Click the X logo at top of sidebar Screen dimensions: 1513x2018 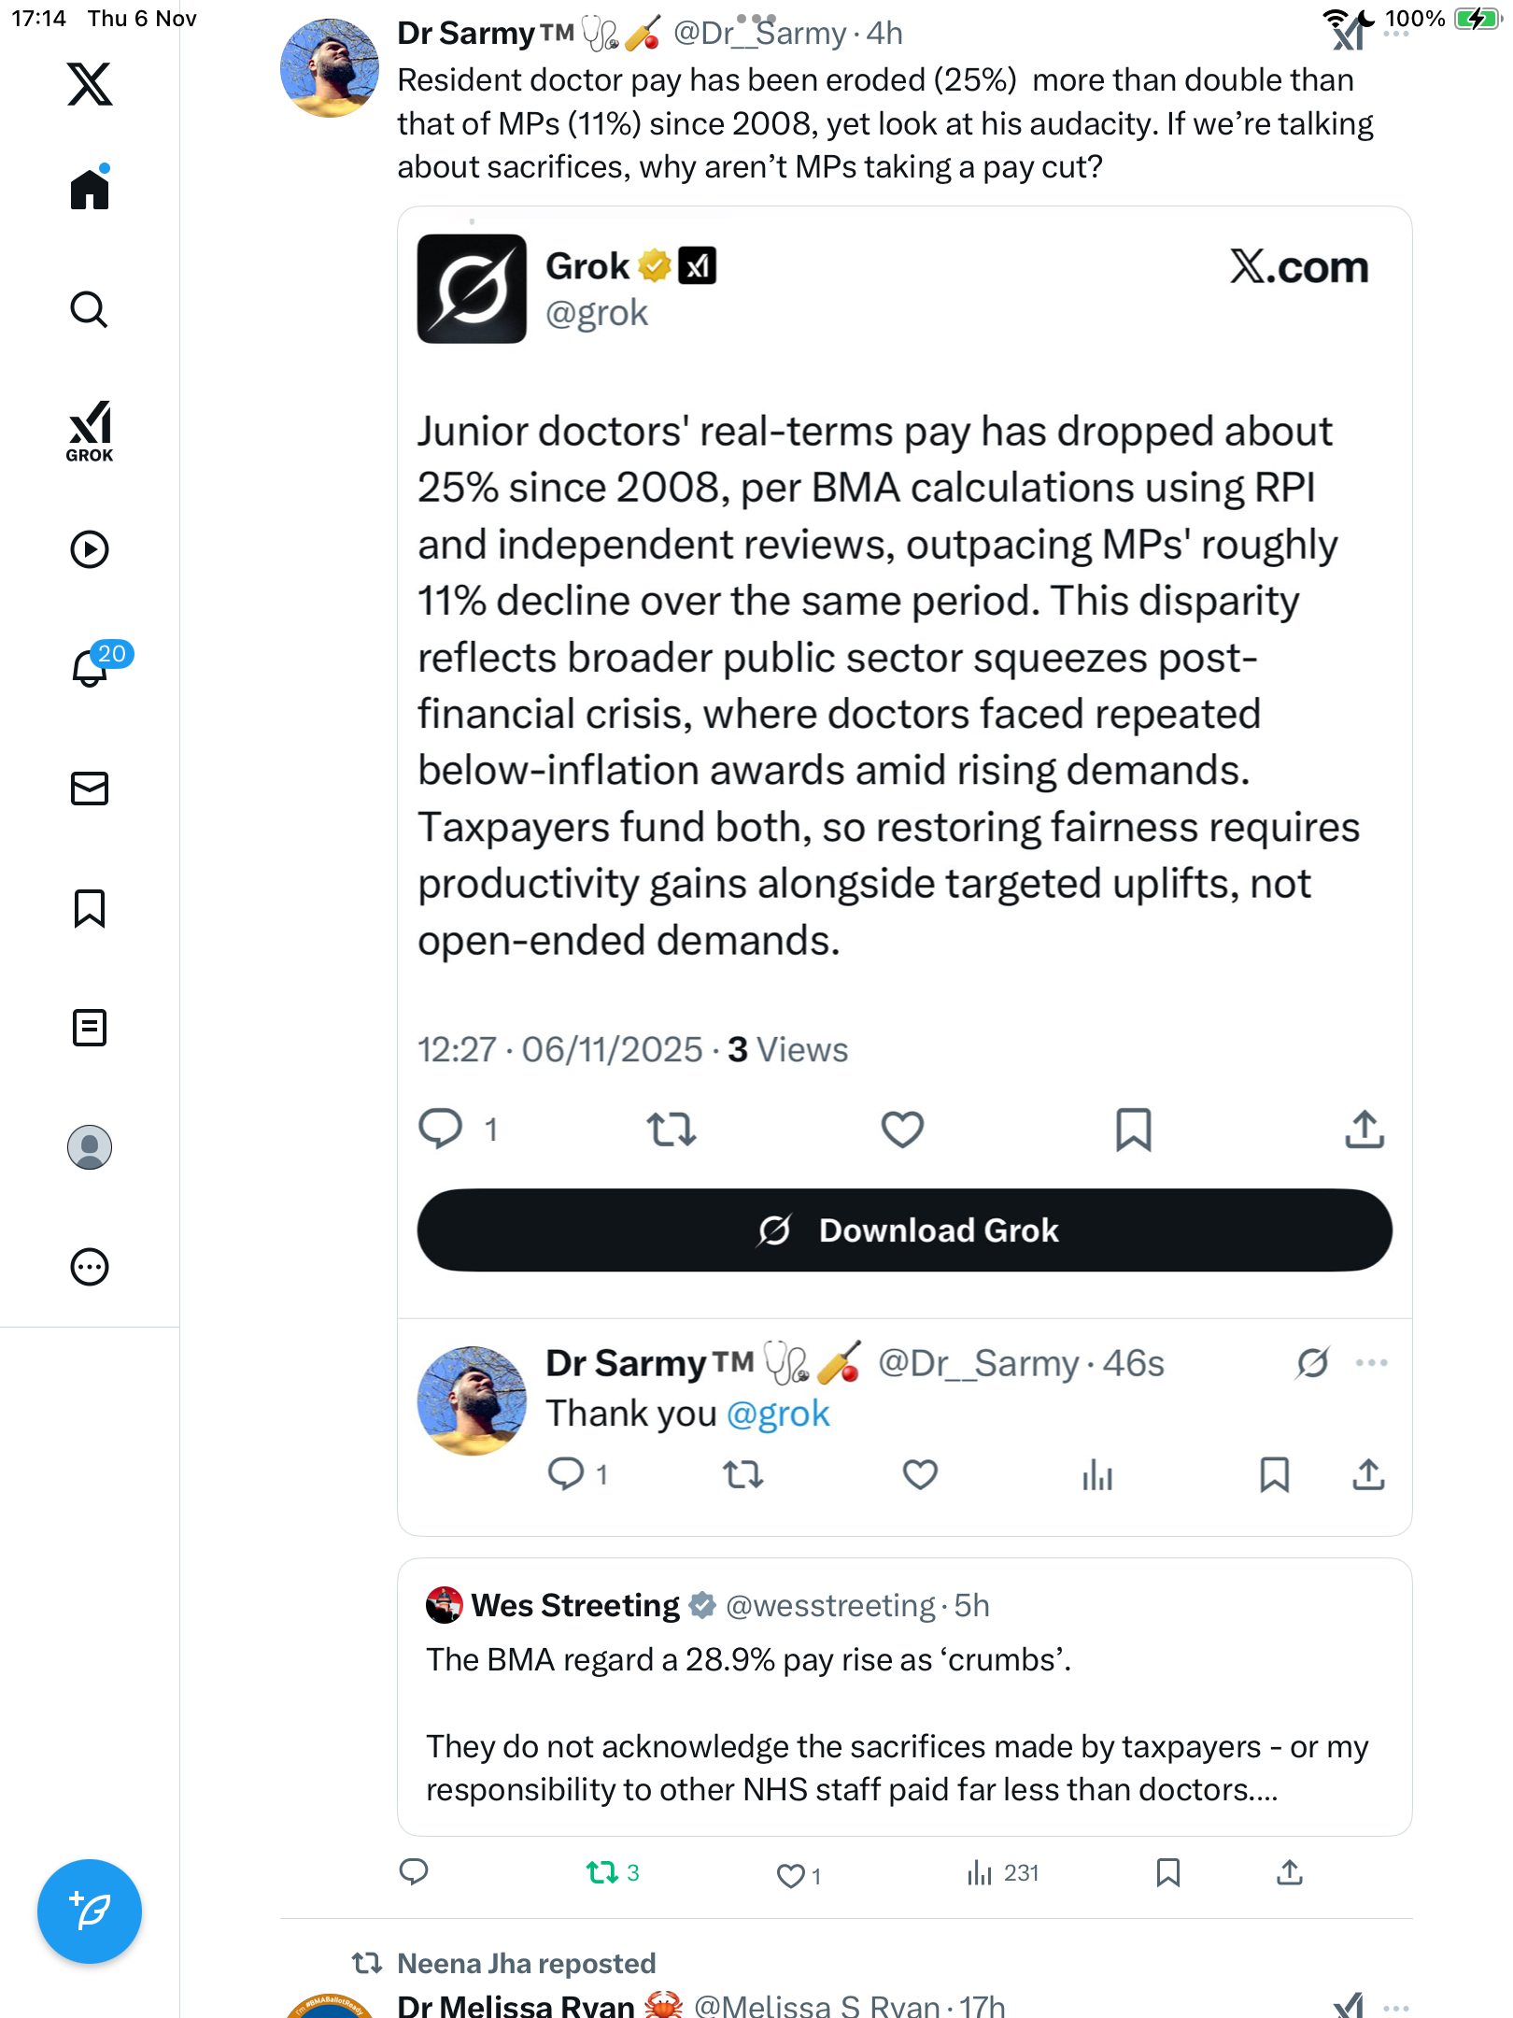[x=90, y=84]
